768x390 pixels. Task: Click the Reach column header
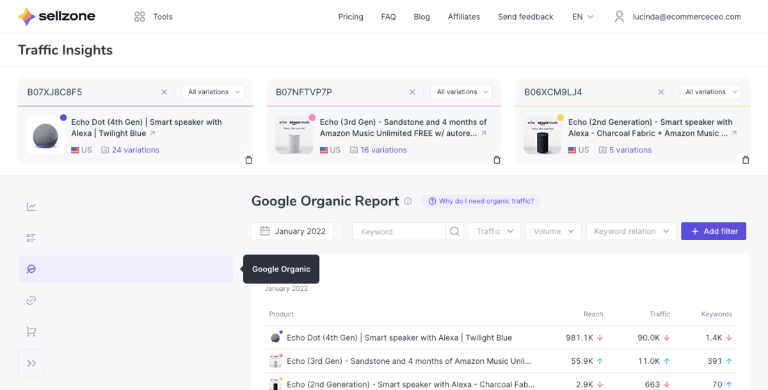(593, 314)
